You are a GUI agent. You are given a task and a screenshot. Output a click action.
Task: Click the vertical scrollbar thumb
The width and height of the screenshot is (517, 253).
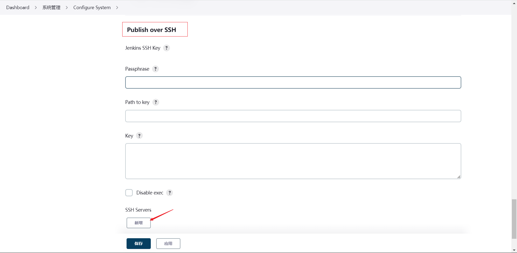(x=514, y=219)
